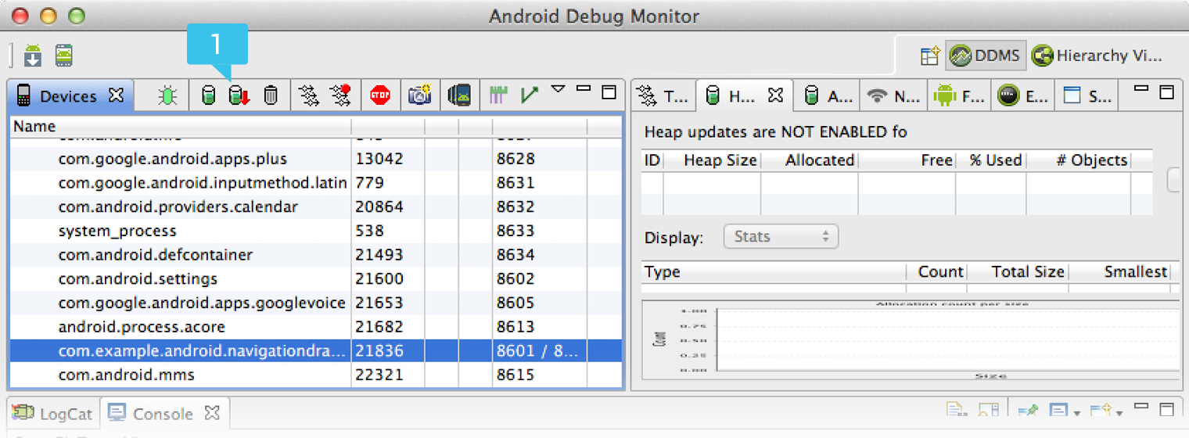This screenshot has height=438, width=1189.
Task: Click the Name column header in Devices
Action: [x=180, y=127]
